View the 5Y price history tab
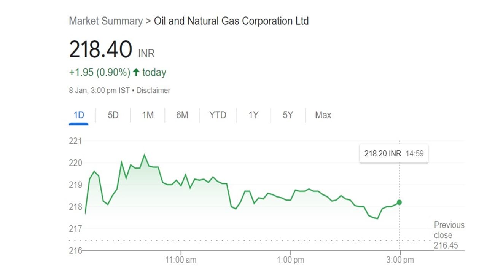This screenshot has height=274, width=487. click(x=288, y=115)
